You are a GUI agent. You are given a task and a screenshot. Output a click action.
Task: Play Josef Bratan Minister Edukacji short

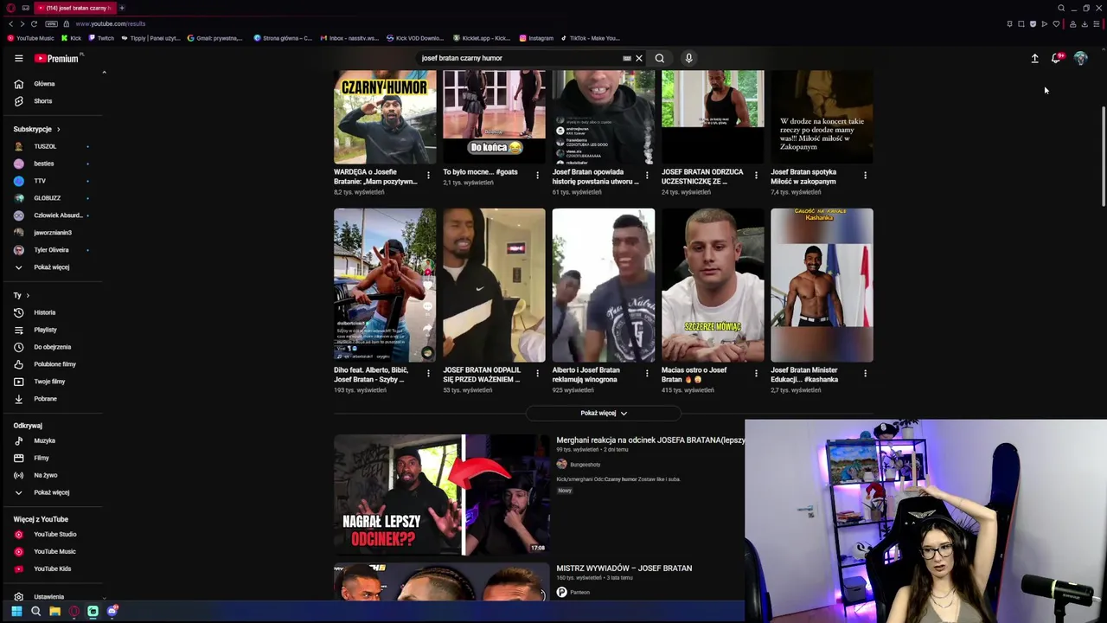coord(822,285)
